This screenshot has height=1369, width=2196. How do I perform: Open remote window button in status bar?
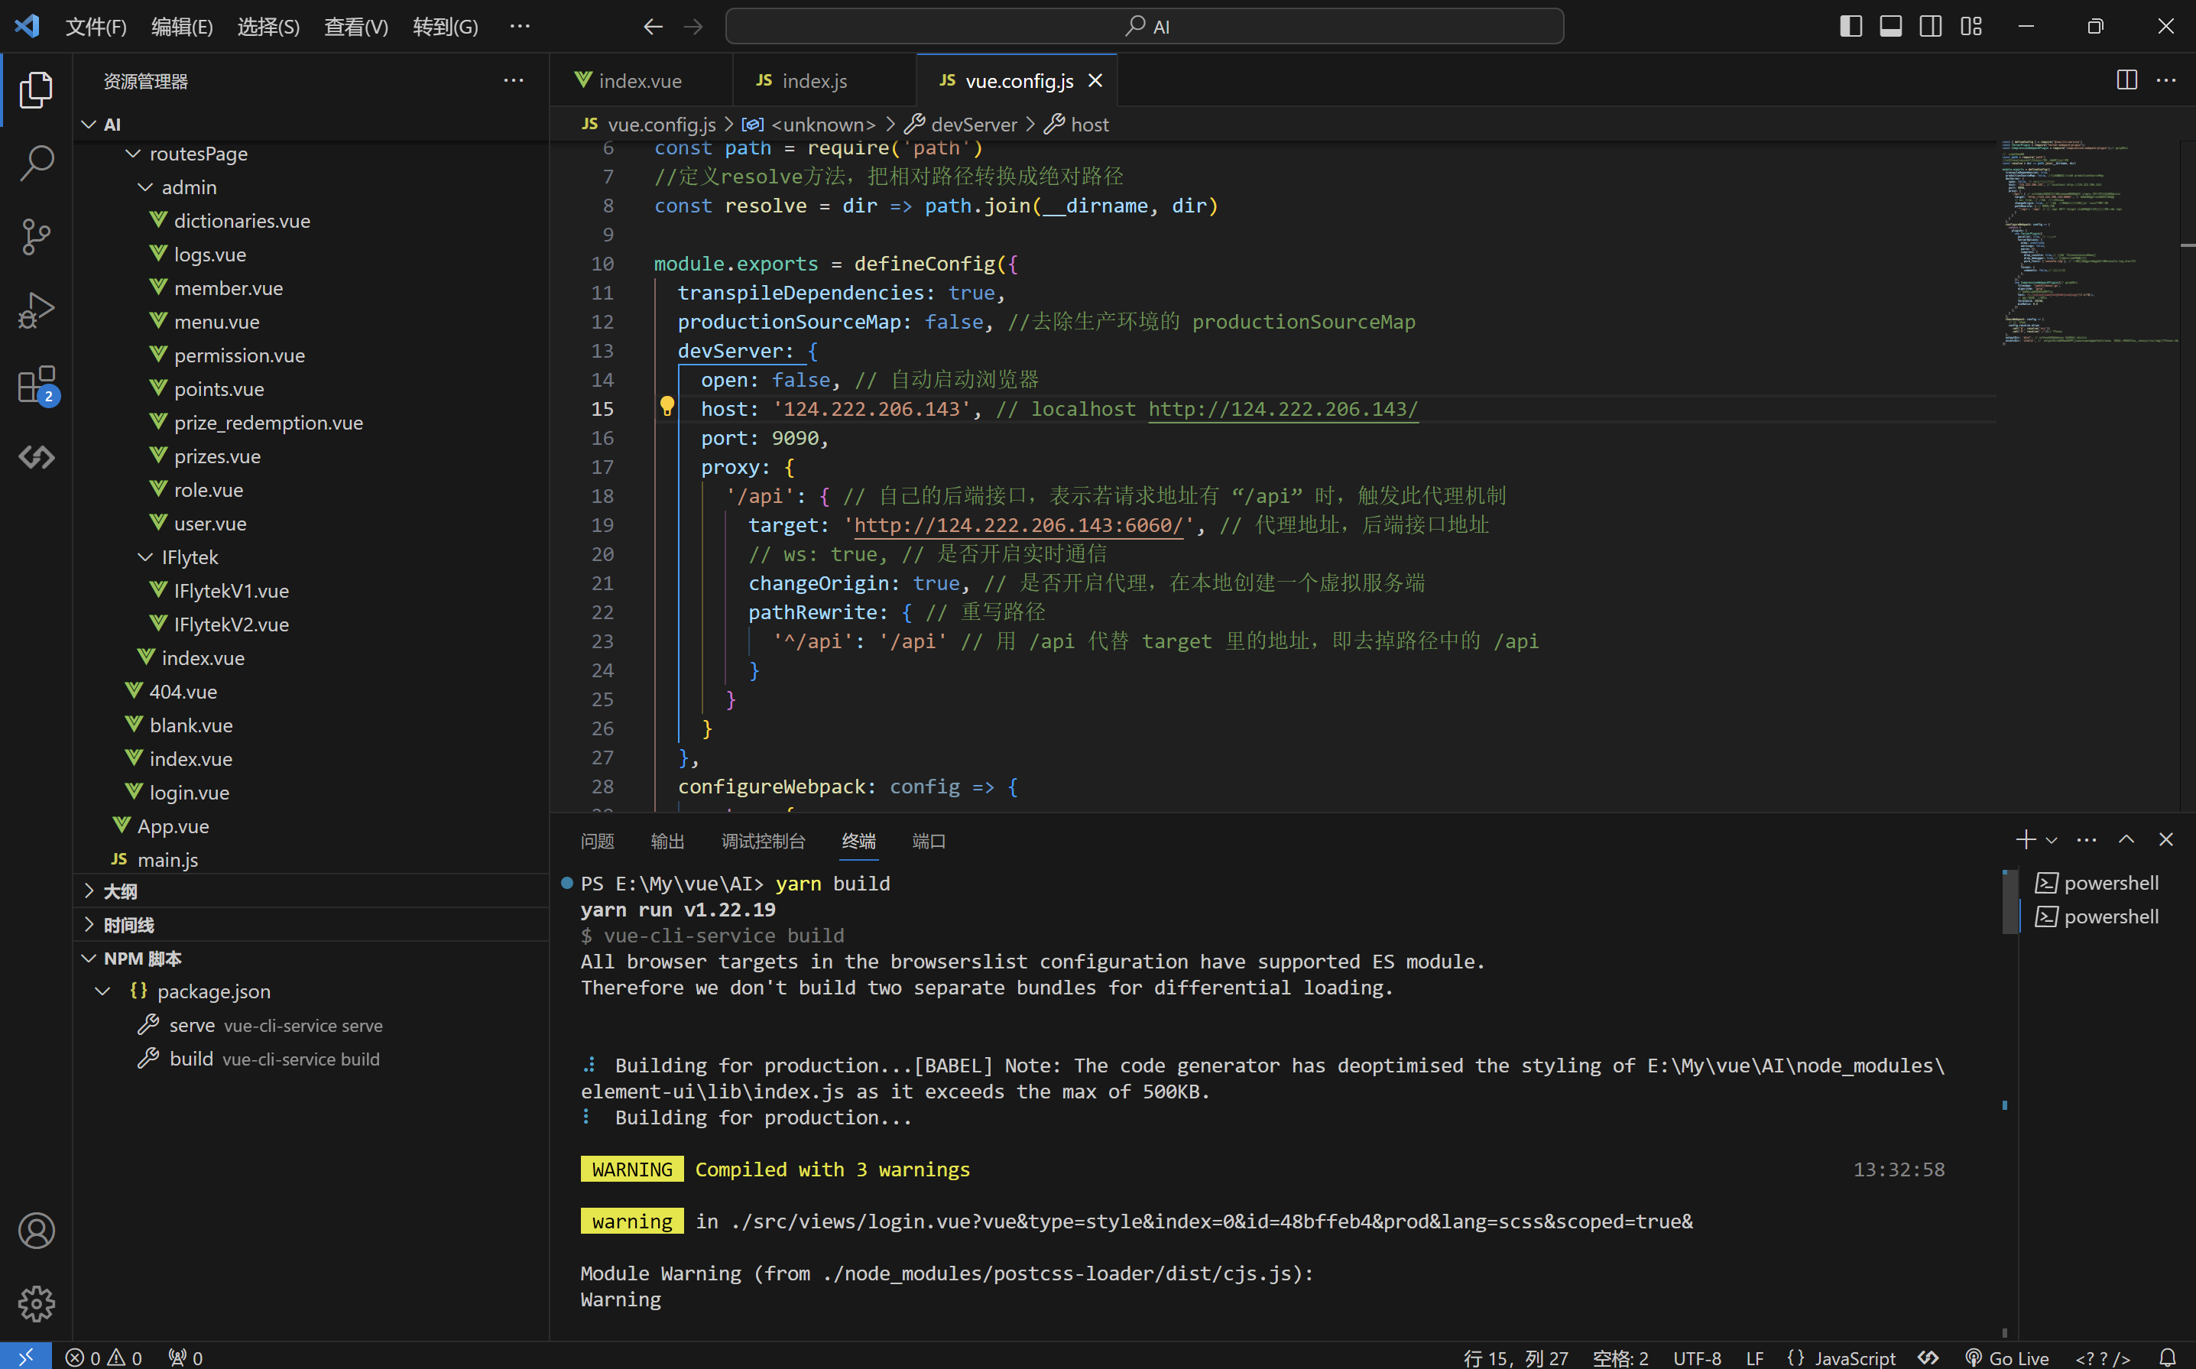pyautogui.click(x=25, y=1356)
